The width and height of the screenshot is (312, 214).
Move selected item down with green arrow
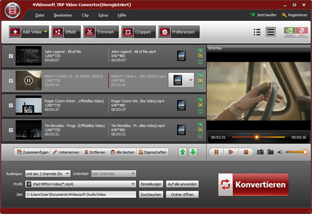pyautogui.click(x=193, y=152)
